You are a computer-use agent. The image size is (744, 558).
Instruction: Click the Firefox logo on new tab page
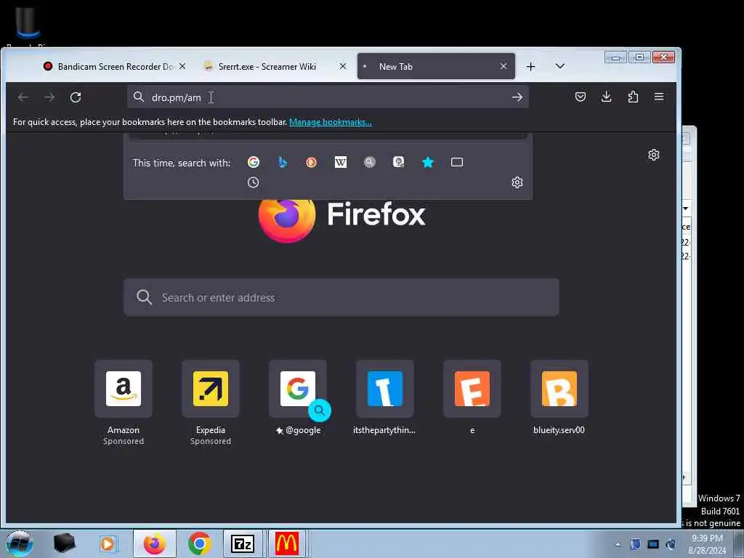pos(286,219)
